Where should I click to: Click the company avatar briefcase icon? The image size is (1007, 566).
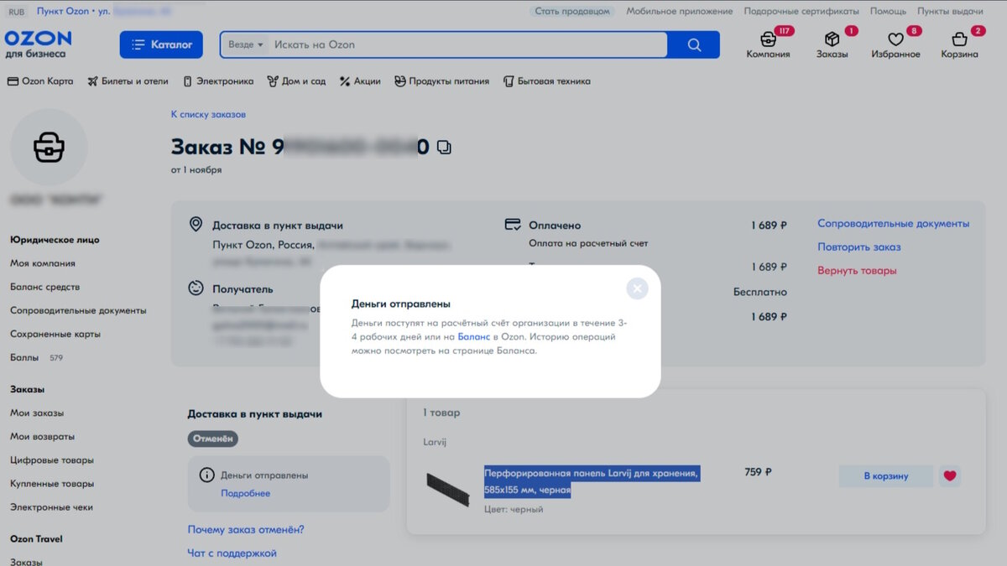pos(49,148)
